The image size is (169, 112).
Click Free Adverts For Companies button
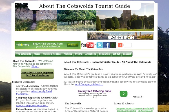coord(37,74)
